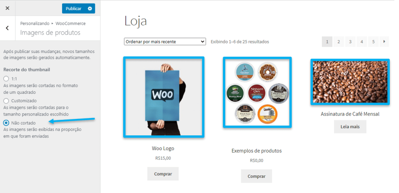Click Leia mais for coffee subscription
The image size is (399, 193).
click(x=350, y=127)
